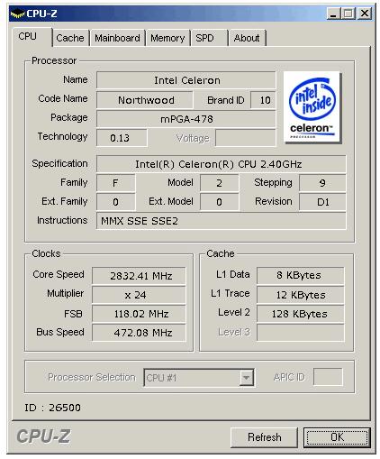Click the Instructions field showing MMX SSE SSE2
This screenshot has width=380, height=459.
(x=221, y=221)
